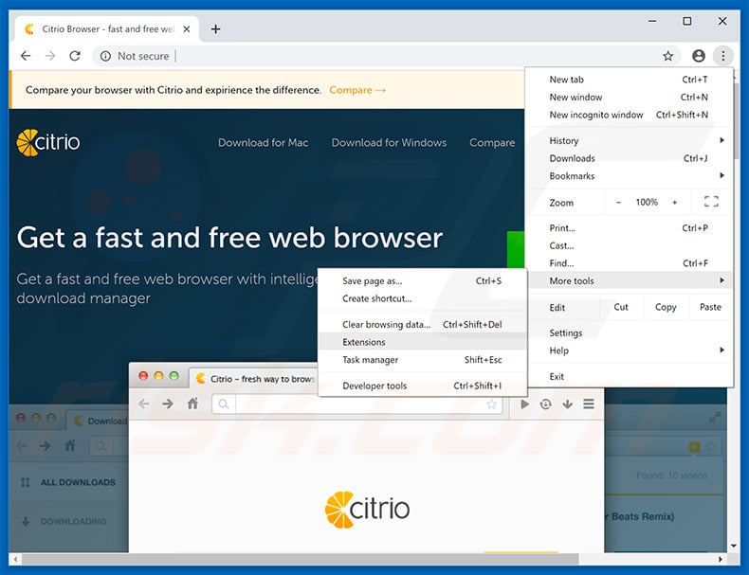Select Save page as... in submenu

pyautogui.click(x=422, y=281)
